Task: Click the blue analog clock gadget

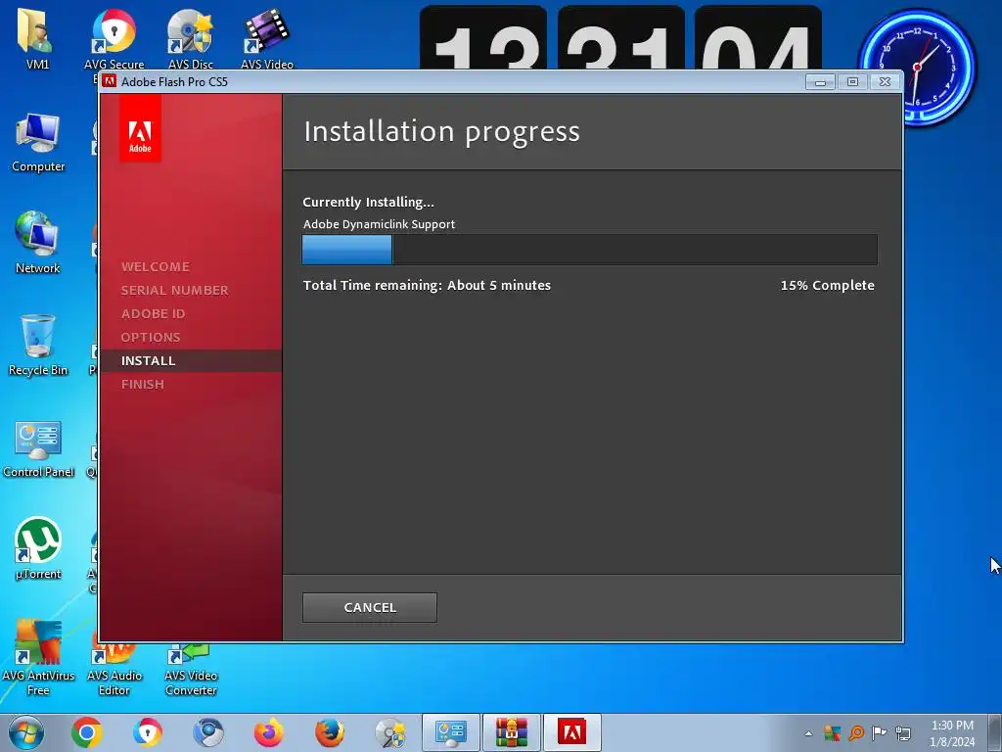Action: point(916,66)
